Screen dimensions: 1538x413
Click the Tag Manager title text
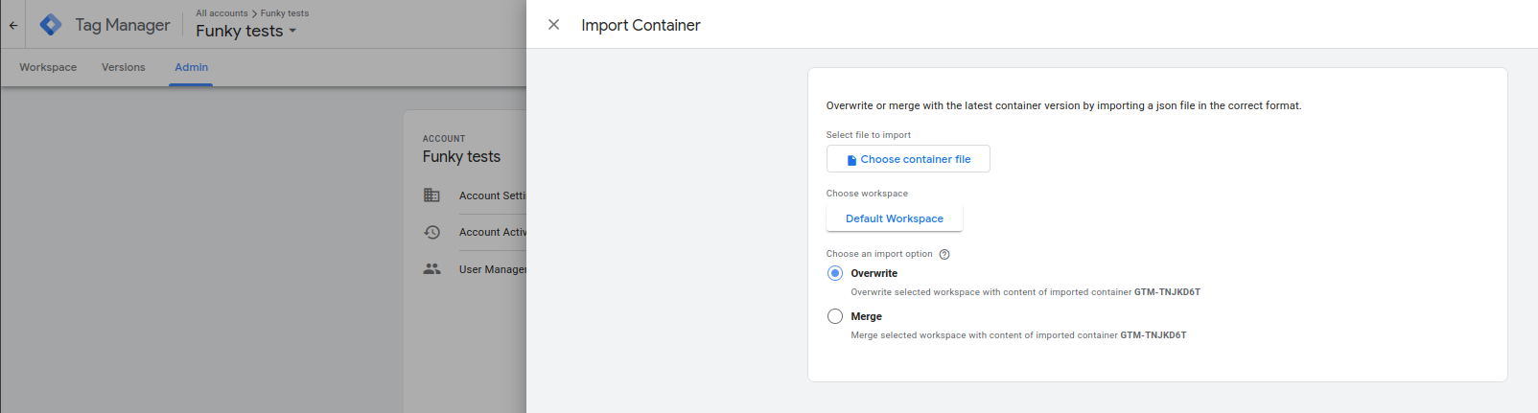click(123, 25)
